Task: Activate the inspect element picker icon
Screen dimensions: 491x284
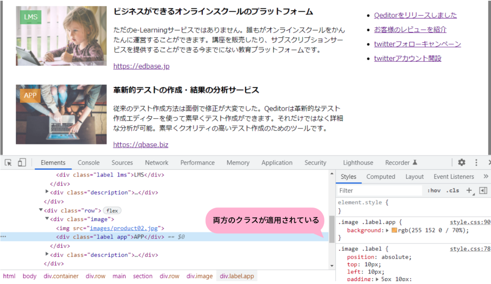Action: click(8, 162)
